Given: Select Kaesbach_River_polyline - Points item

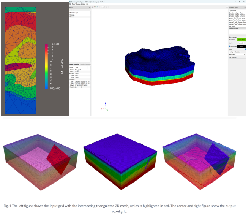Looking at the screenshot, I should pos(237,23).
